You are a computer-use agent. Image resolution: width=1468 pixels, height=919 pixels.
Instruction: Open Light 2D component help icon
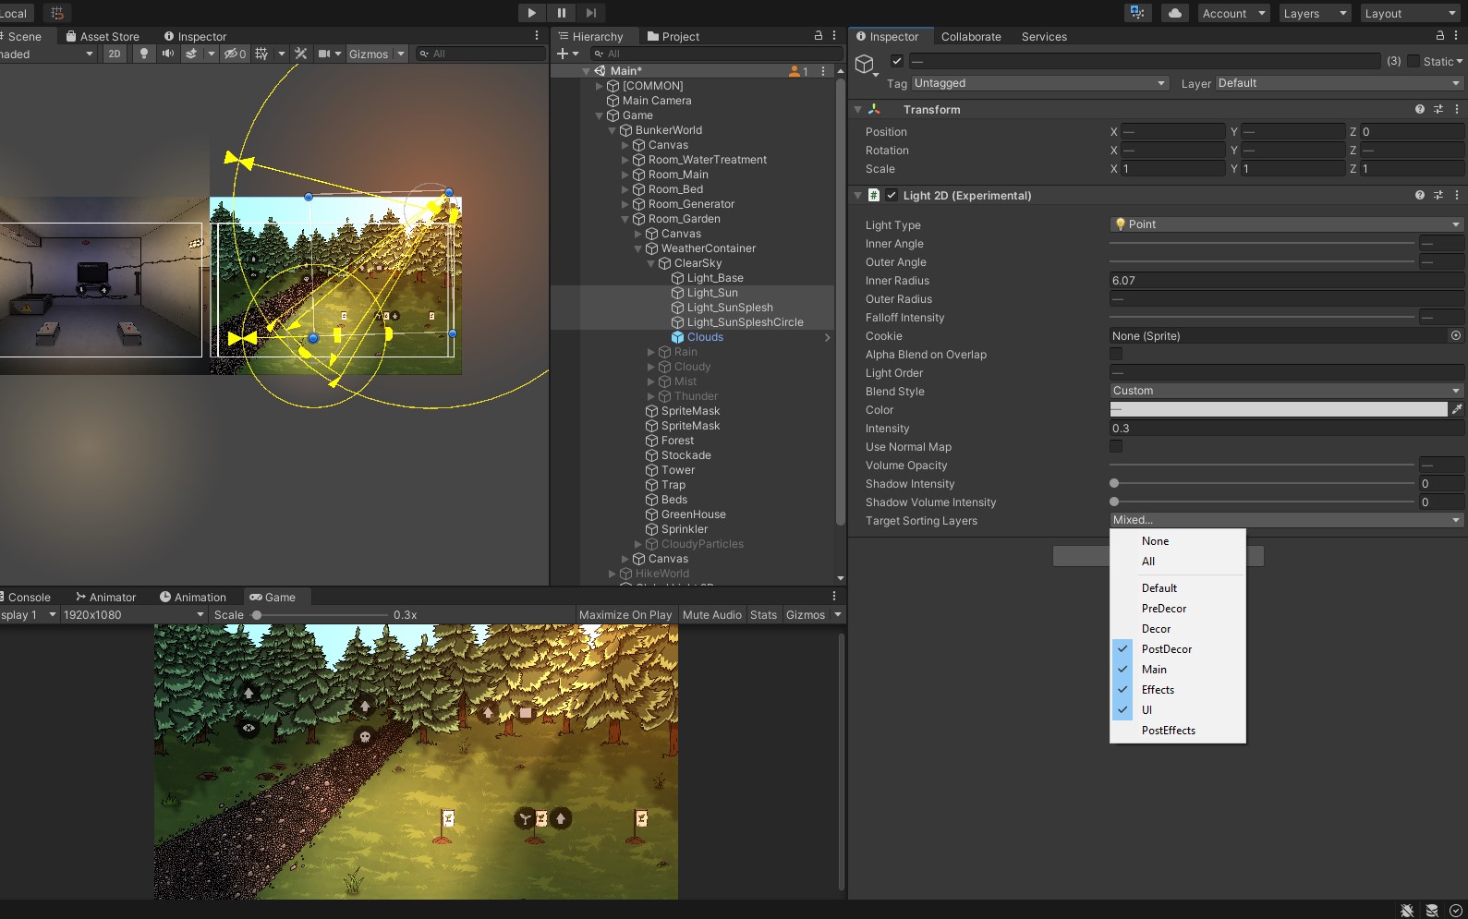(x=1420, y=195)
